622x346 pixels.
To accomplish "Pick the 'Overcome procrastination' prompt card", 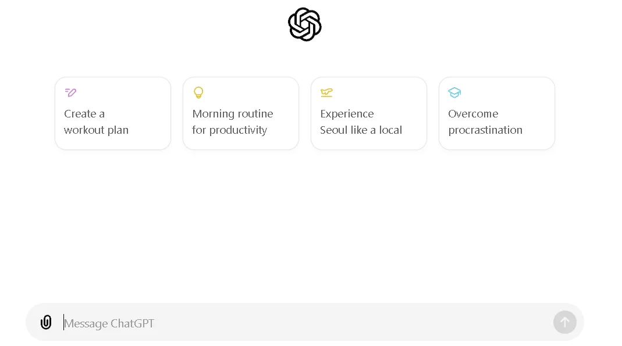I will [497, 113].
